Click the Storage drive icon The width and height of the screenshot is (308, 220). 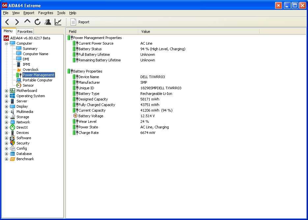click(x=13, y=117)
